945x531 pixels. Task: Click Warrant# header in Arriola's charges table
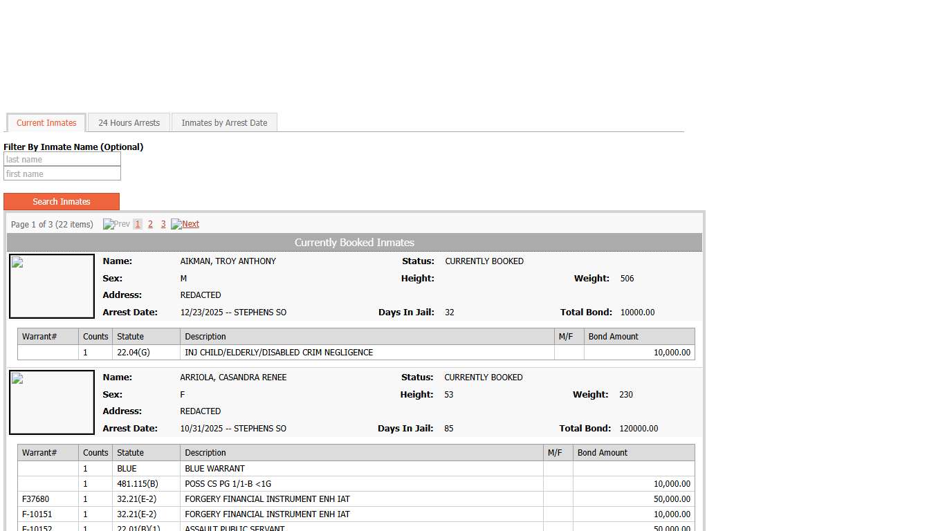coord(39,453)
